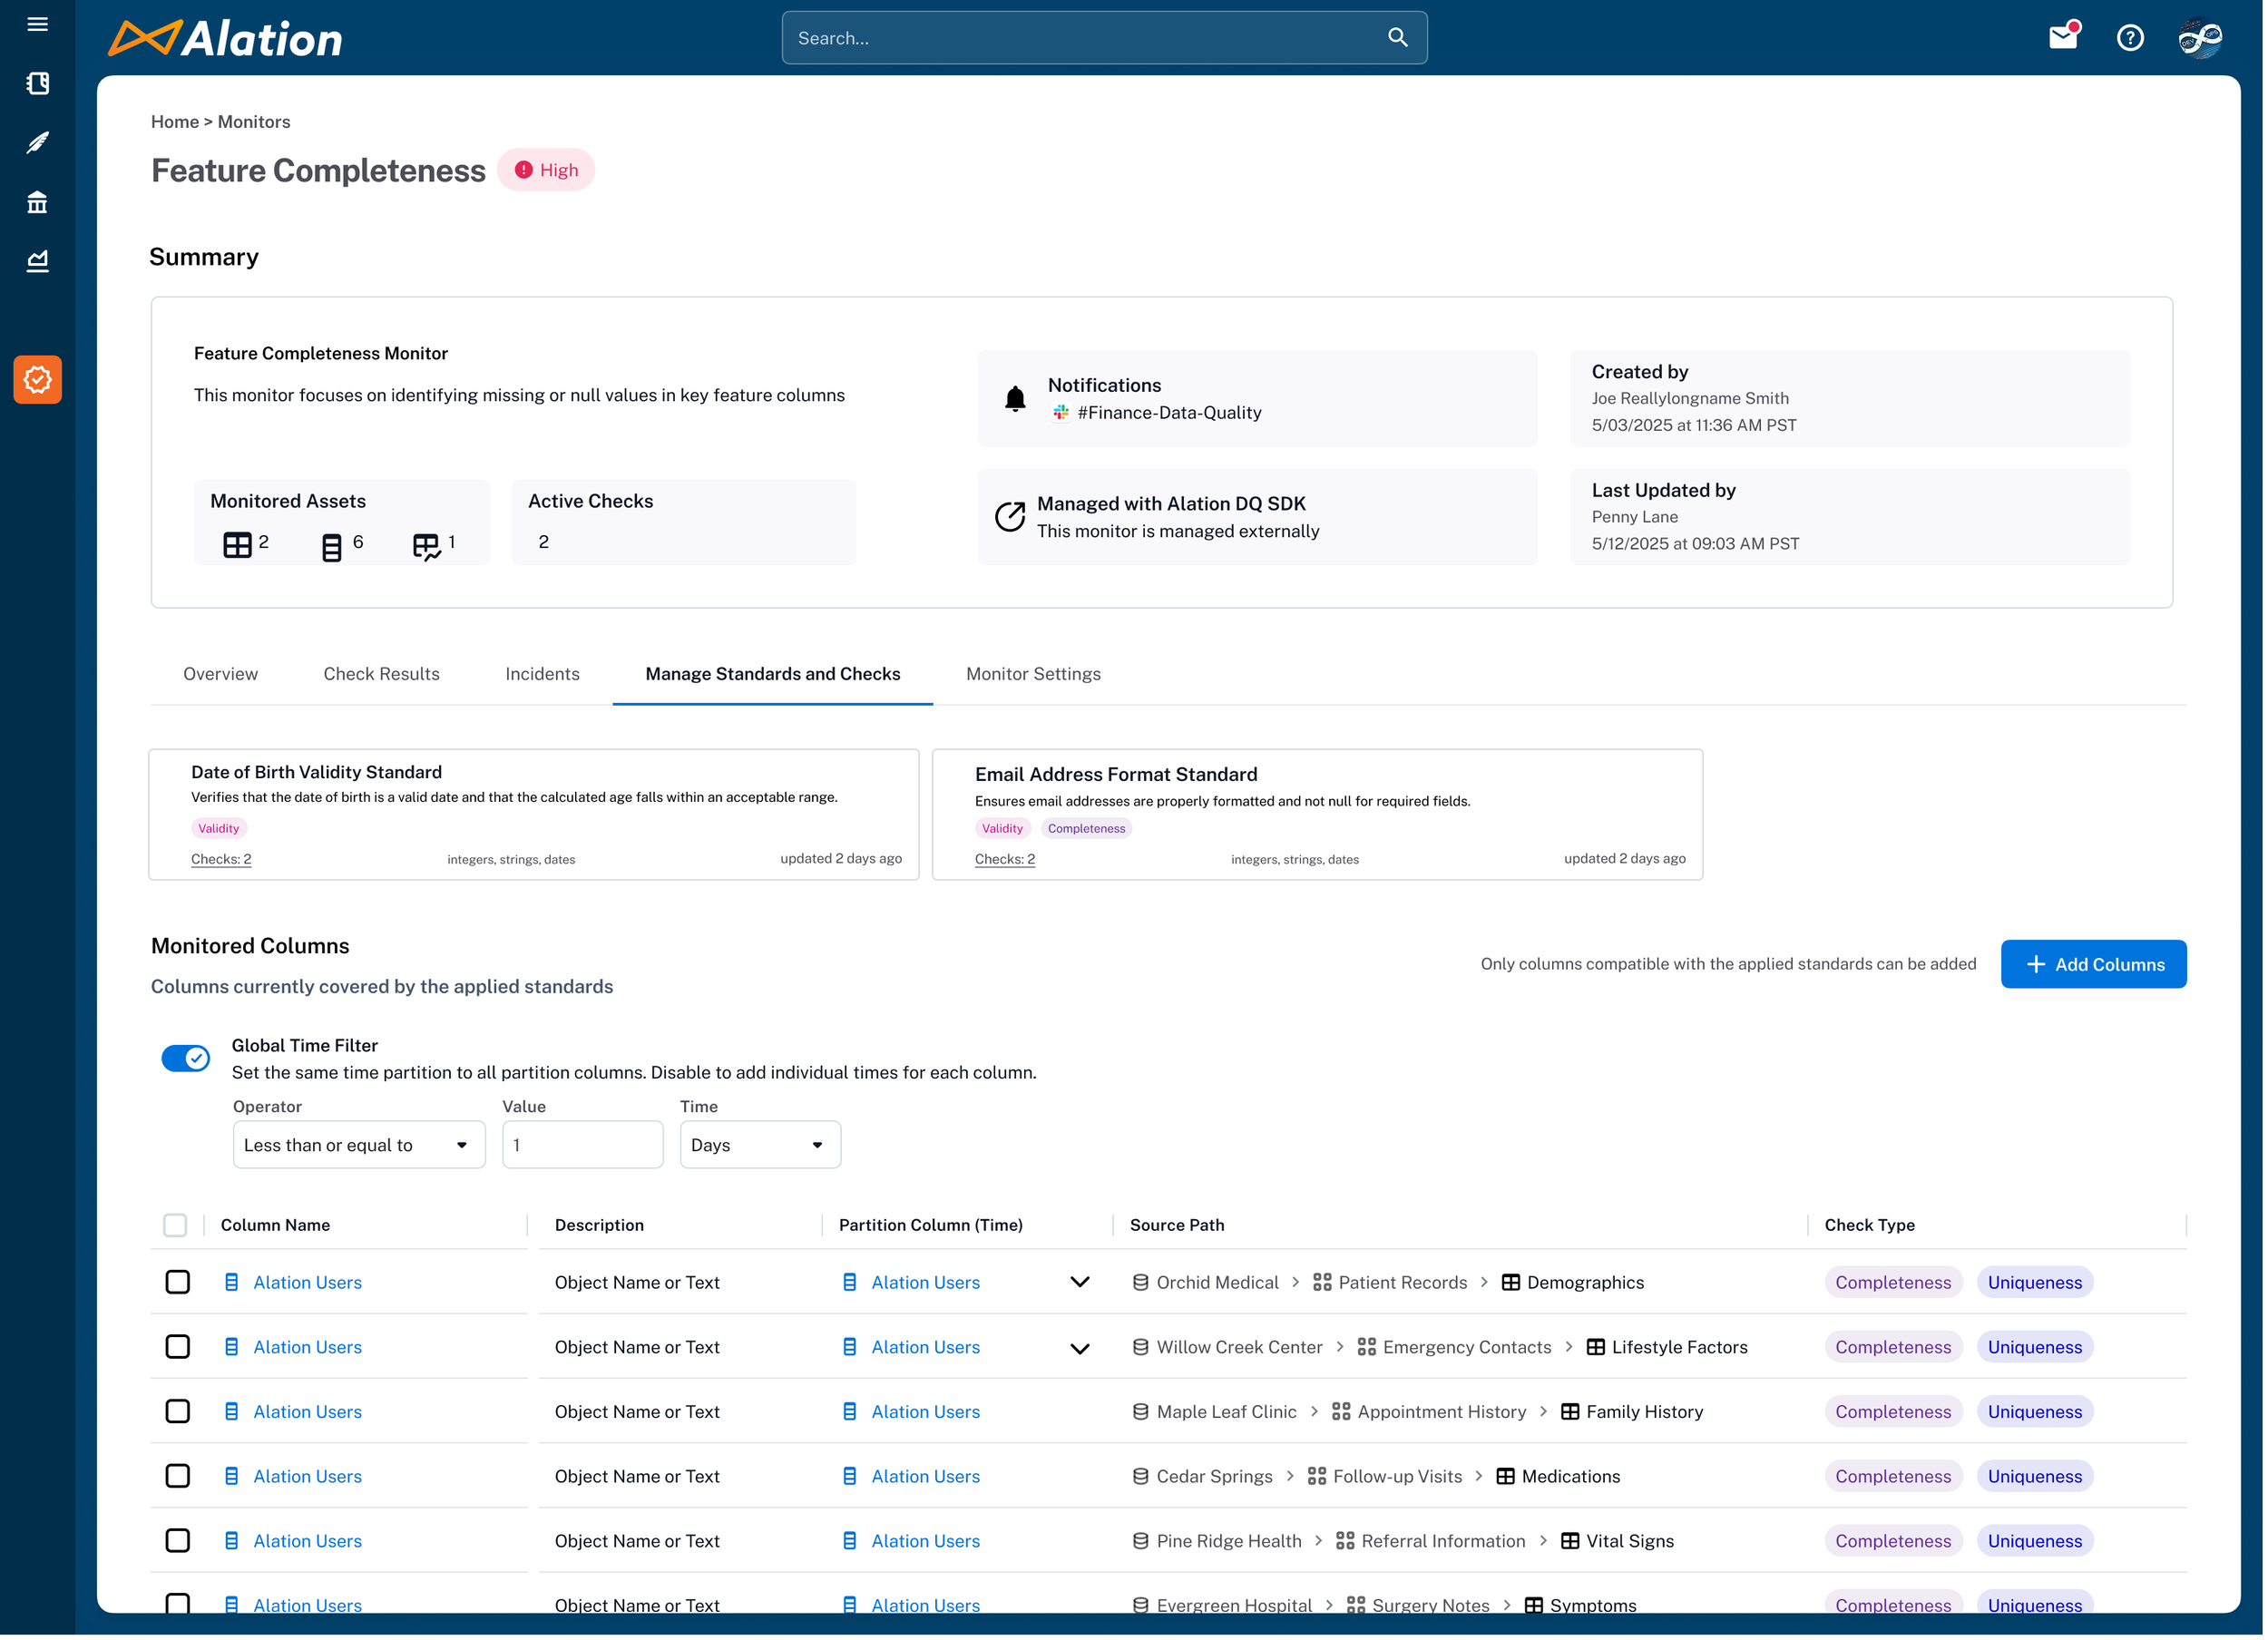This screenshot has width=2268, height=1640.
Task: Check the select-all header checkbox
Action: (x=175, y=1225)
